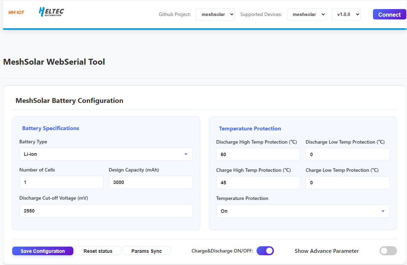Screen dimensions: 407x265
Task: Click the NM-IOT logo
Action: (x=16, y=13)
